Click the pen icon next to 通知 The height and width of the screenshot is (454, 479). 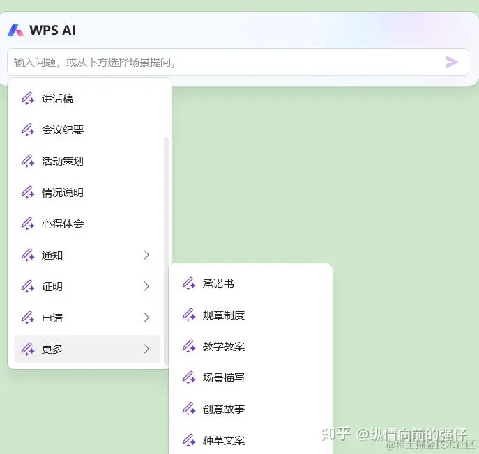[28, 255]
